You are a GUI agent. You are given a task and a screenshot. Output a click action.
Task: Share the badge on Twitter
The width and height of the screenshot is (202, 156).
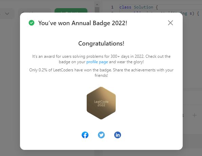(101, 135)
